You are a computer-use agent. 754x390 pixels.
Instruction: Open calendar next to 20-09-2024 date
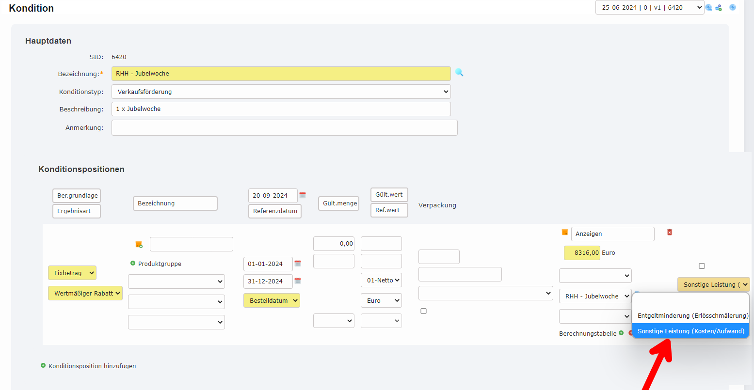tap(303, 195)
